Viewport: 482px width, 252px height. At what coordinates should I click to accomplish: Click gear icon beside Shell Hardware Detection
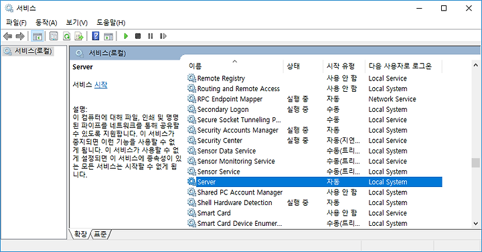pos(192,202)
